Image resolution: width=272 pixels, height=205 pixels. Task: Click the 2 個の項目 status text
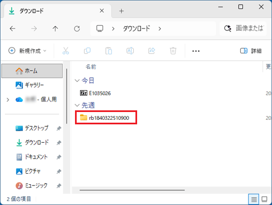[x=19, y=199]
